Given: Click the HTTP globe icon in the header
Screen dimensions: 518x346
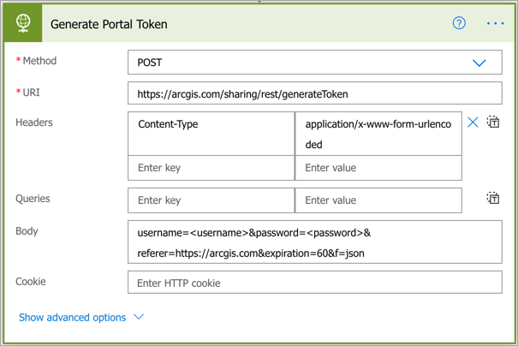Looking at the screenshot, I should tap(23, 23).
